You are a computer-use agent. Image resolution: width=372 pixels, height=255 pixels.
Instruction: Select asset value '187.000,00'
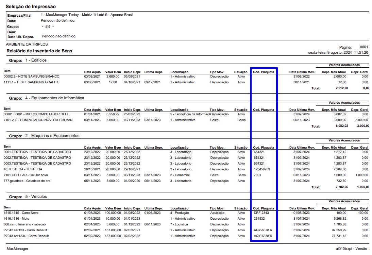113,236
